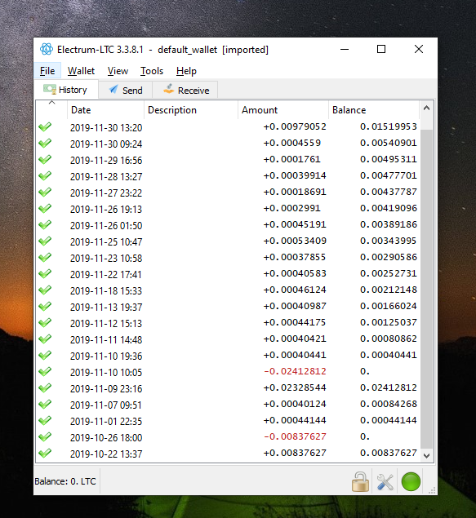Click checkmark icon for 2019-11-30 09:24 transaction

[45, 144]
